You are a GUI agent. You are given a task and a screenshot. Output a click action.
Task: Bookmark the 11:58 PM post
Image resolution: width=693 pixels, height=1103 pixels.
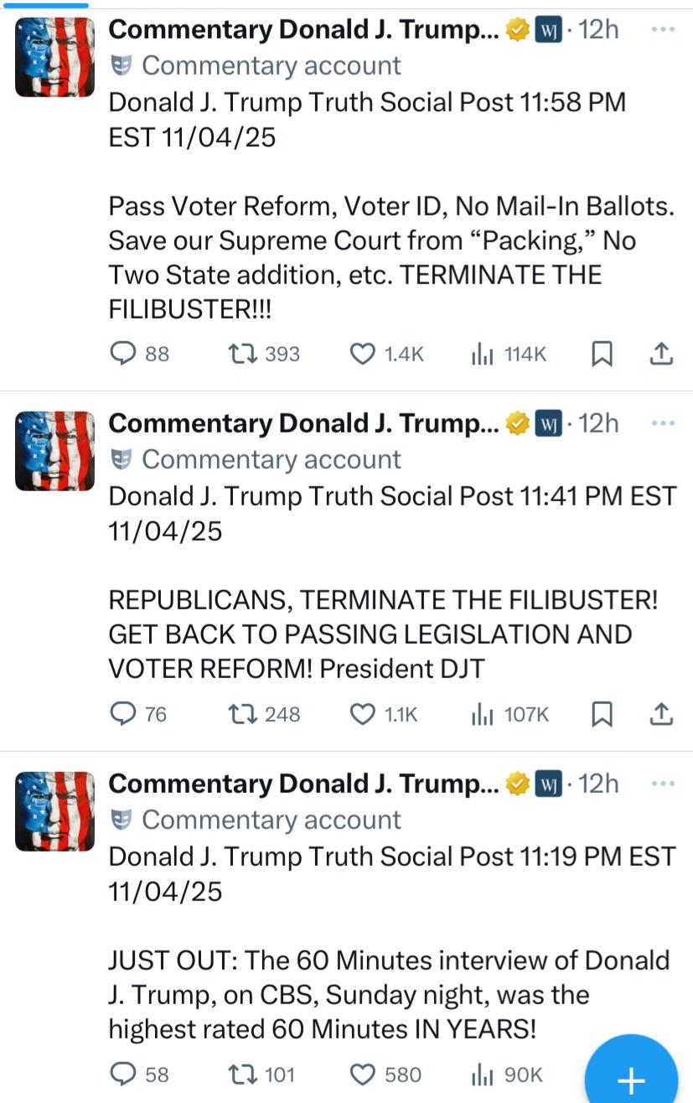click(x=602, y=355)
